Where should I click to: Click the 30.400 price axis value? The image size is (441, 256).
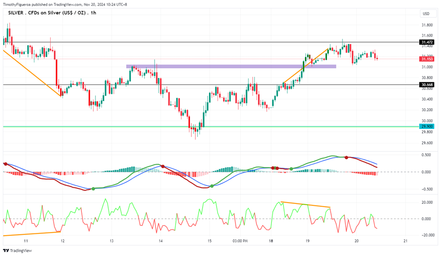point(427,99)
